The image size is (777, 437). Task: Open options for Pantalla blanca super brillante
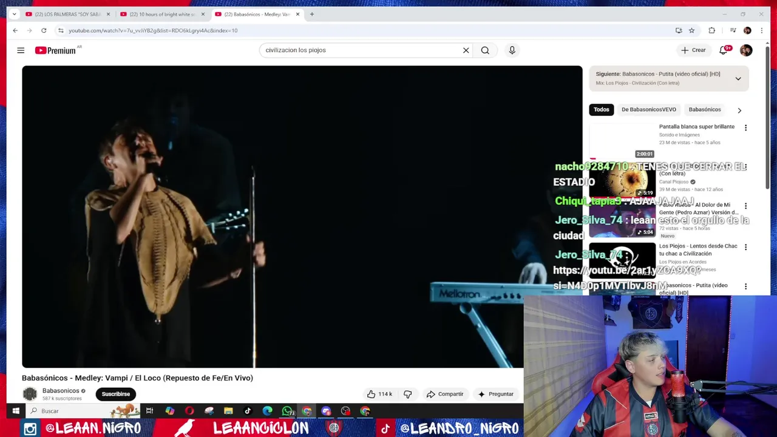click(x=745, y=127)
